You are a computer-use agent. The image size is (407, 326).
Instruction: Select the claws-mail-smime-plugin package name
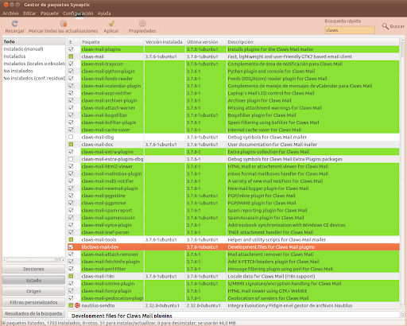[108, 283]
